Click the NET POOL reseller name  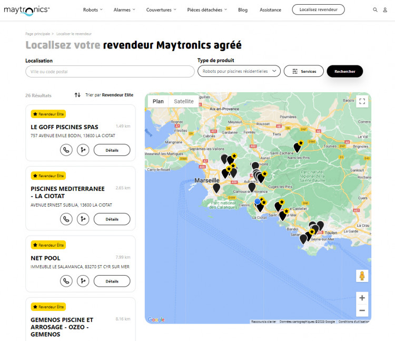tap(45, 258)
